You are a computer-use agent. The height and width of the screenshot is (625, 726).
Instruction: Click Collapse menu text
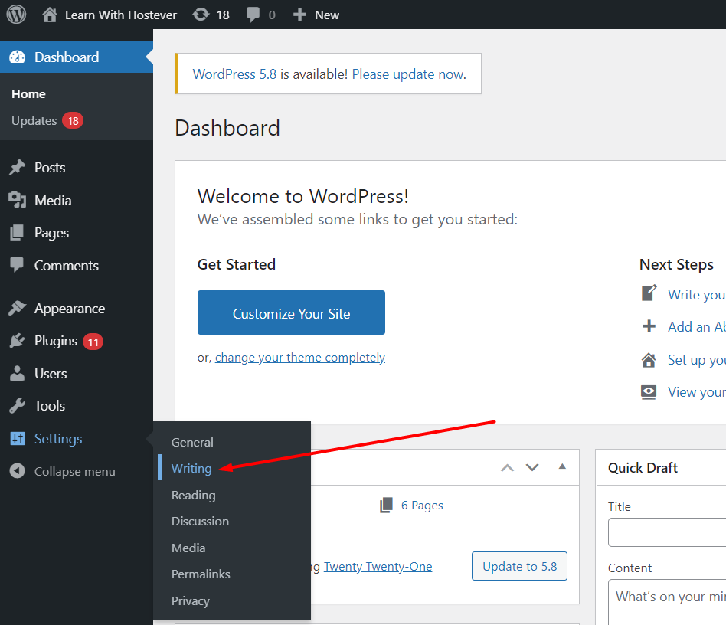pos(75,471)
